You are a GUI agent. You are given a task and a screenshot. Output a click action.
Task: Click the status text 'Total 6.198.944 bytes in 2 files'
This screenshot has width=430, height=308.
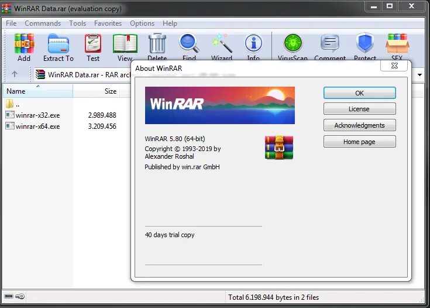click(x=273, y=297)
